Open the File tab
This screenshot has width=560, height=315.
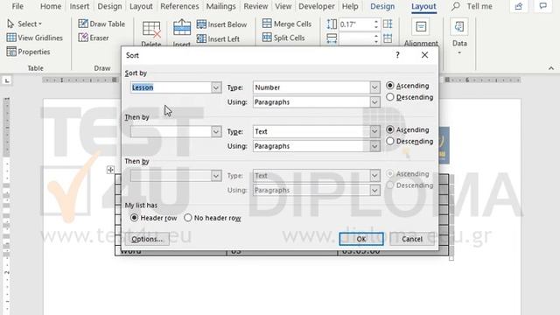click(x=17, y=6)
